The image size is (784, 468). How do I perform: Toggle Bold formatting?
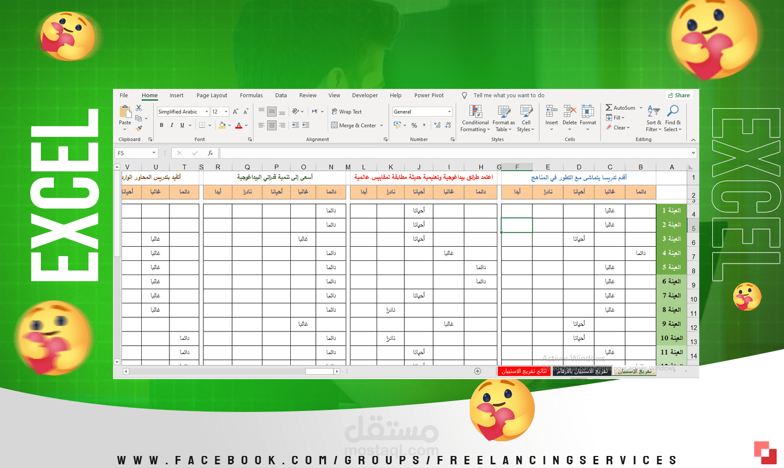162,125
